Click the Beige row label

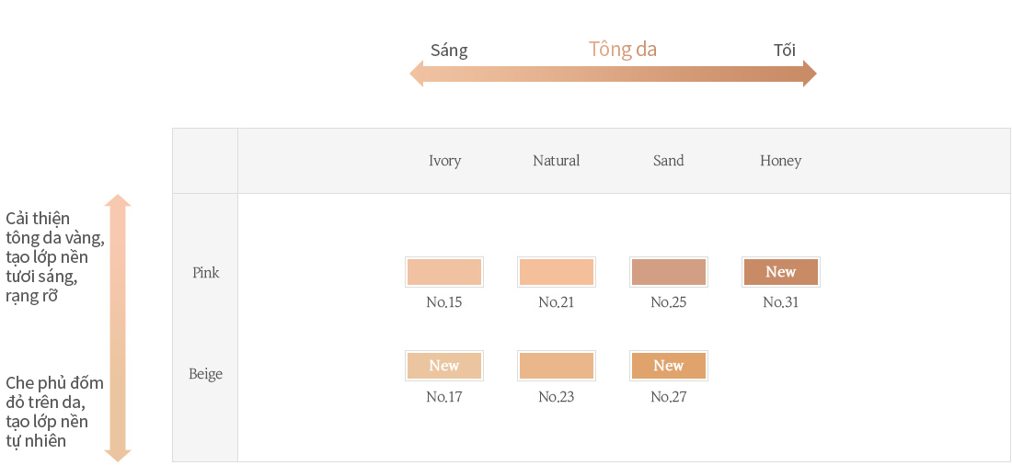pos(206,374)
